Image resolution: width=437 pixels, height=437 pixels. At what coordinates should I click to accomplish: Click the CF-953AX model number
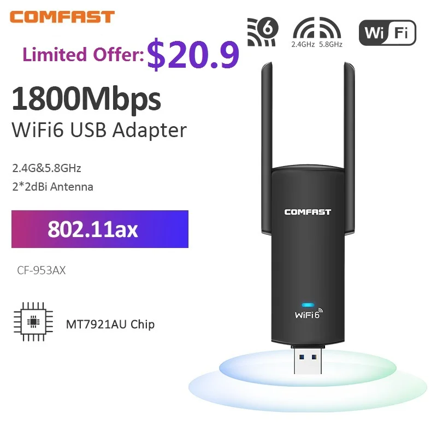coord(42,270)
